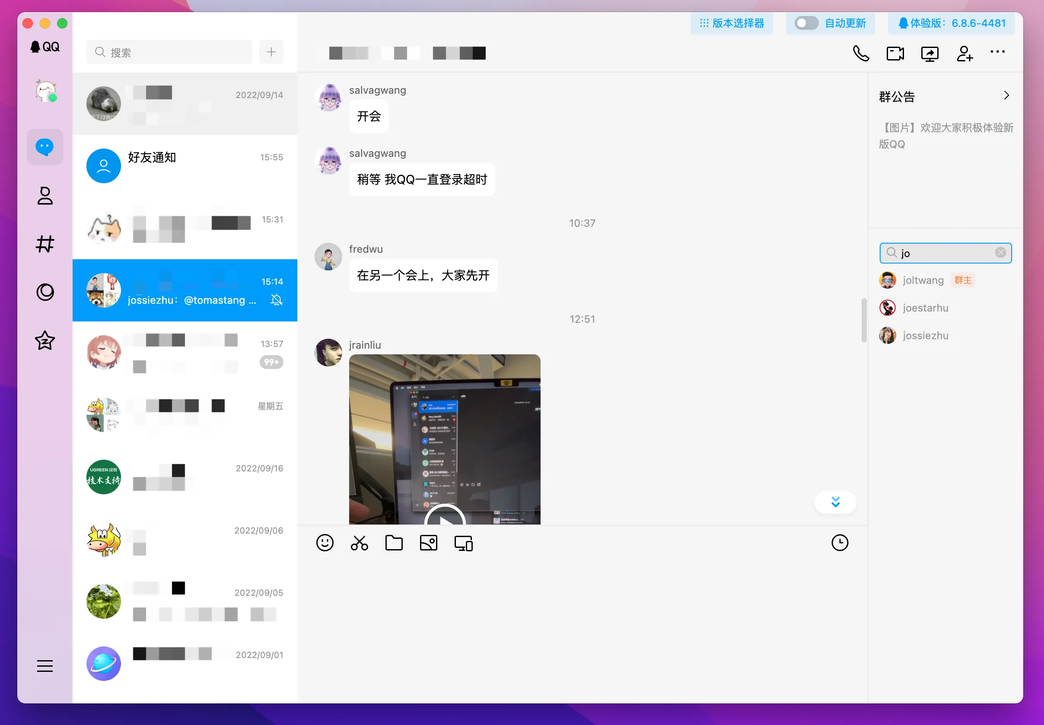Click the muted bell on jossiezhu chat
The width and height of the screenshot is (1044, 725).
pos(277,300)
